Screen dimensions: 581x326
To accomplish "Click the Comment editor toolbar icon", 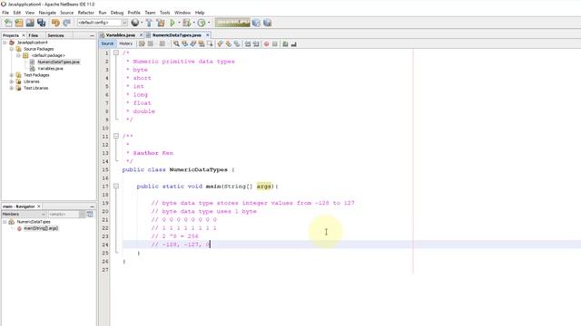I will pos(285,44).
